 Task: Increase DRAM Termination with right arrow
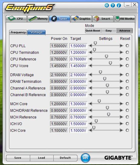[x=121, y=81]
